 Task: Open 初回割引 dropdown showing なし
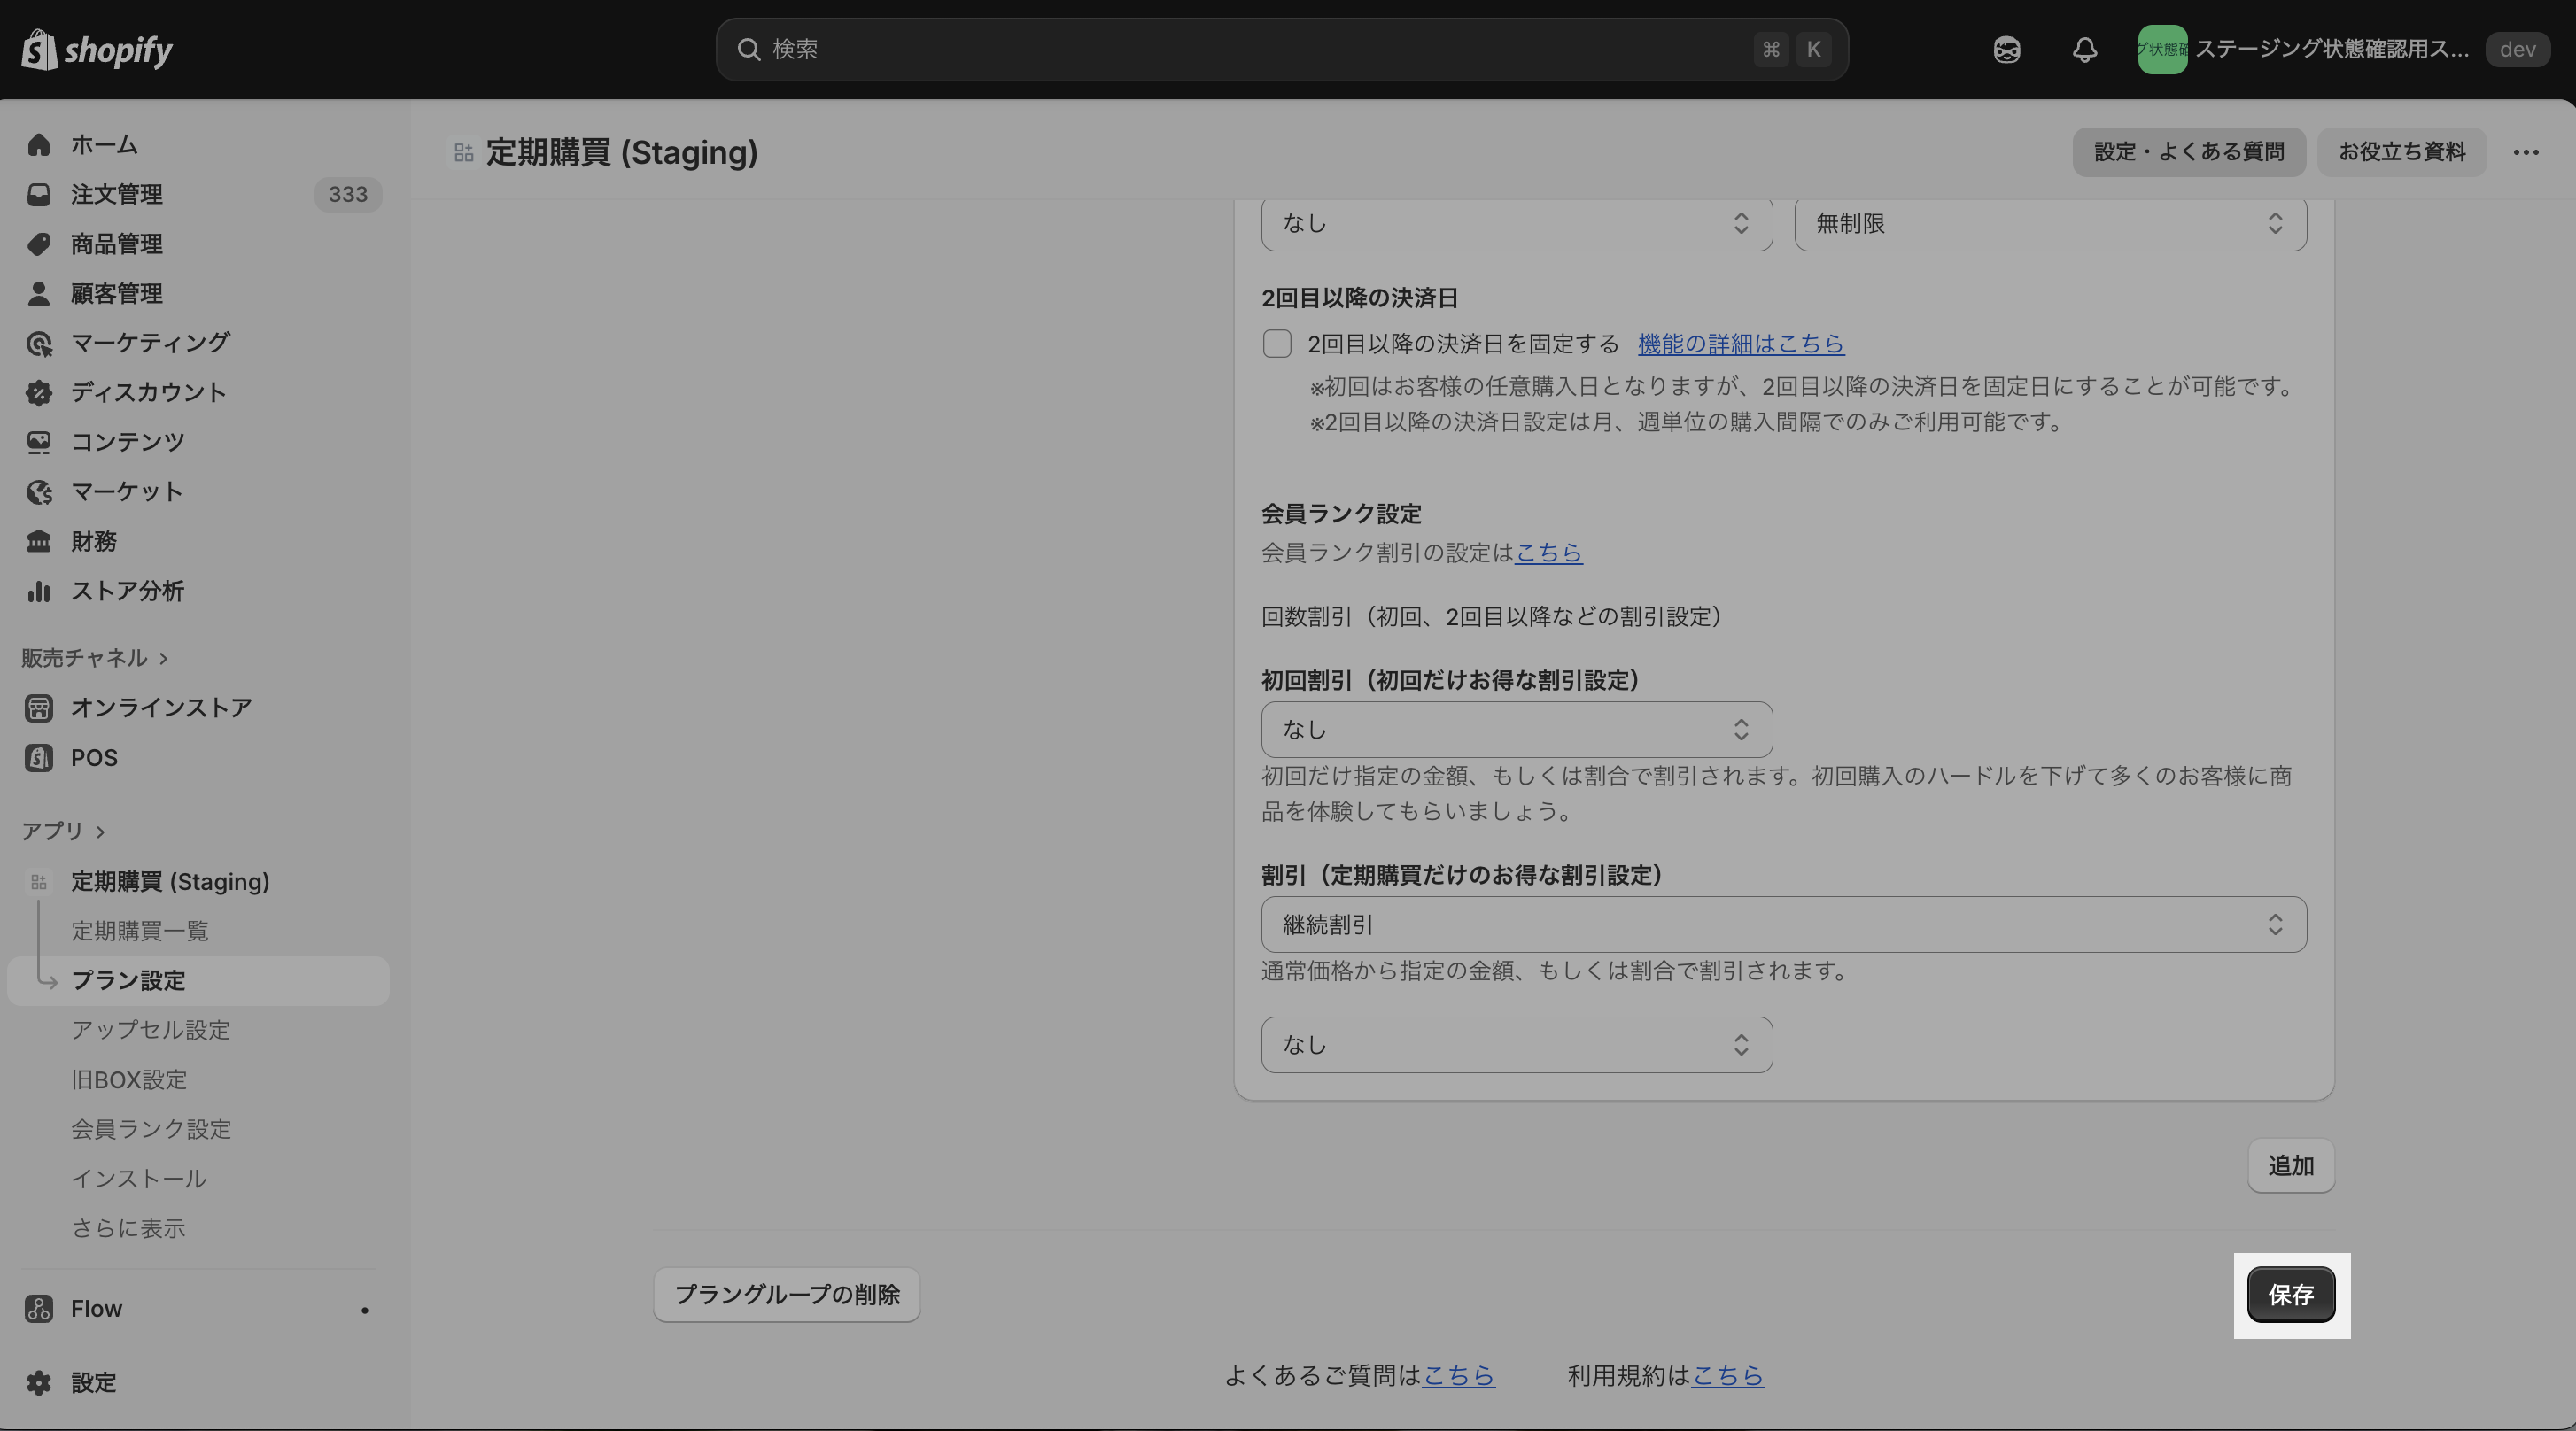click(x=1516, y=731)
